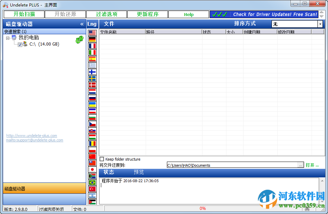
Task: Click the green refresh drives icon
Action: (79, 39)
